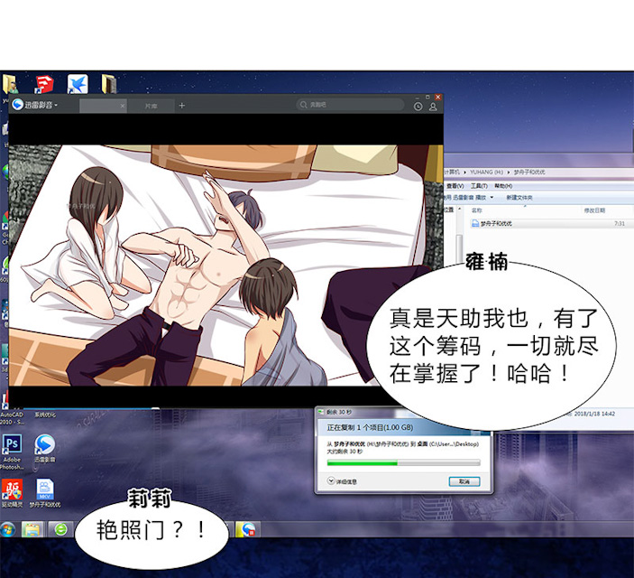
Task: Sort by 修改日期 column header
Action: (x=594, y=210)
